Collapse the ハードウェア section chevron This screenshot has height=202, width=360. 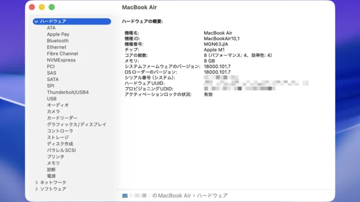(x=36, y=21)
